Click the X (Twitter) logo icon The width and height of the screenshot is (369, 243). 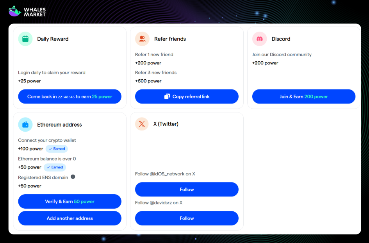pos(142,124)
